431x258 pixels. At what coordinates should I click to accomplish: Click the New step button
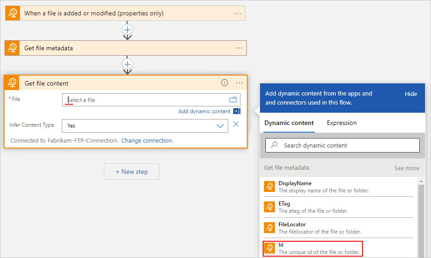(132, 172)
